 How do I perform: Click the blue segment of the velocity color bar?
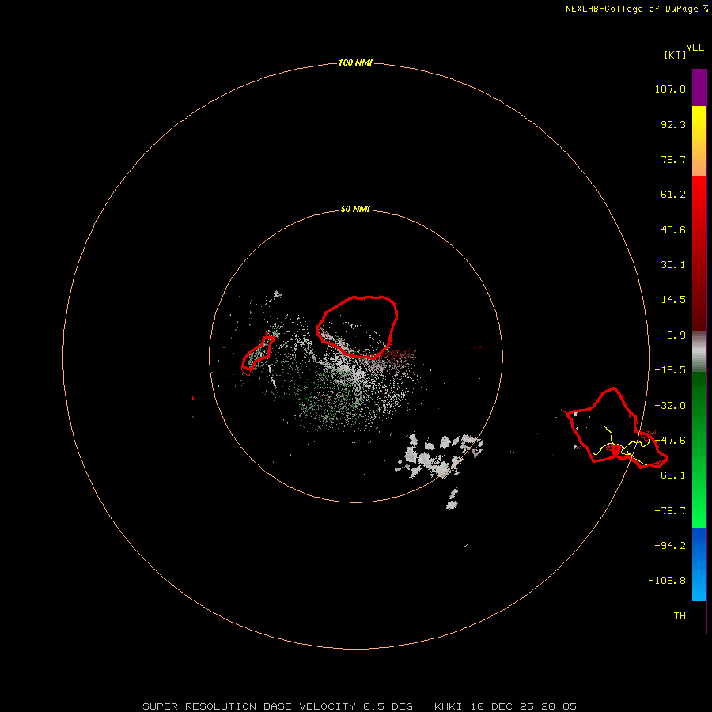699,564
